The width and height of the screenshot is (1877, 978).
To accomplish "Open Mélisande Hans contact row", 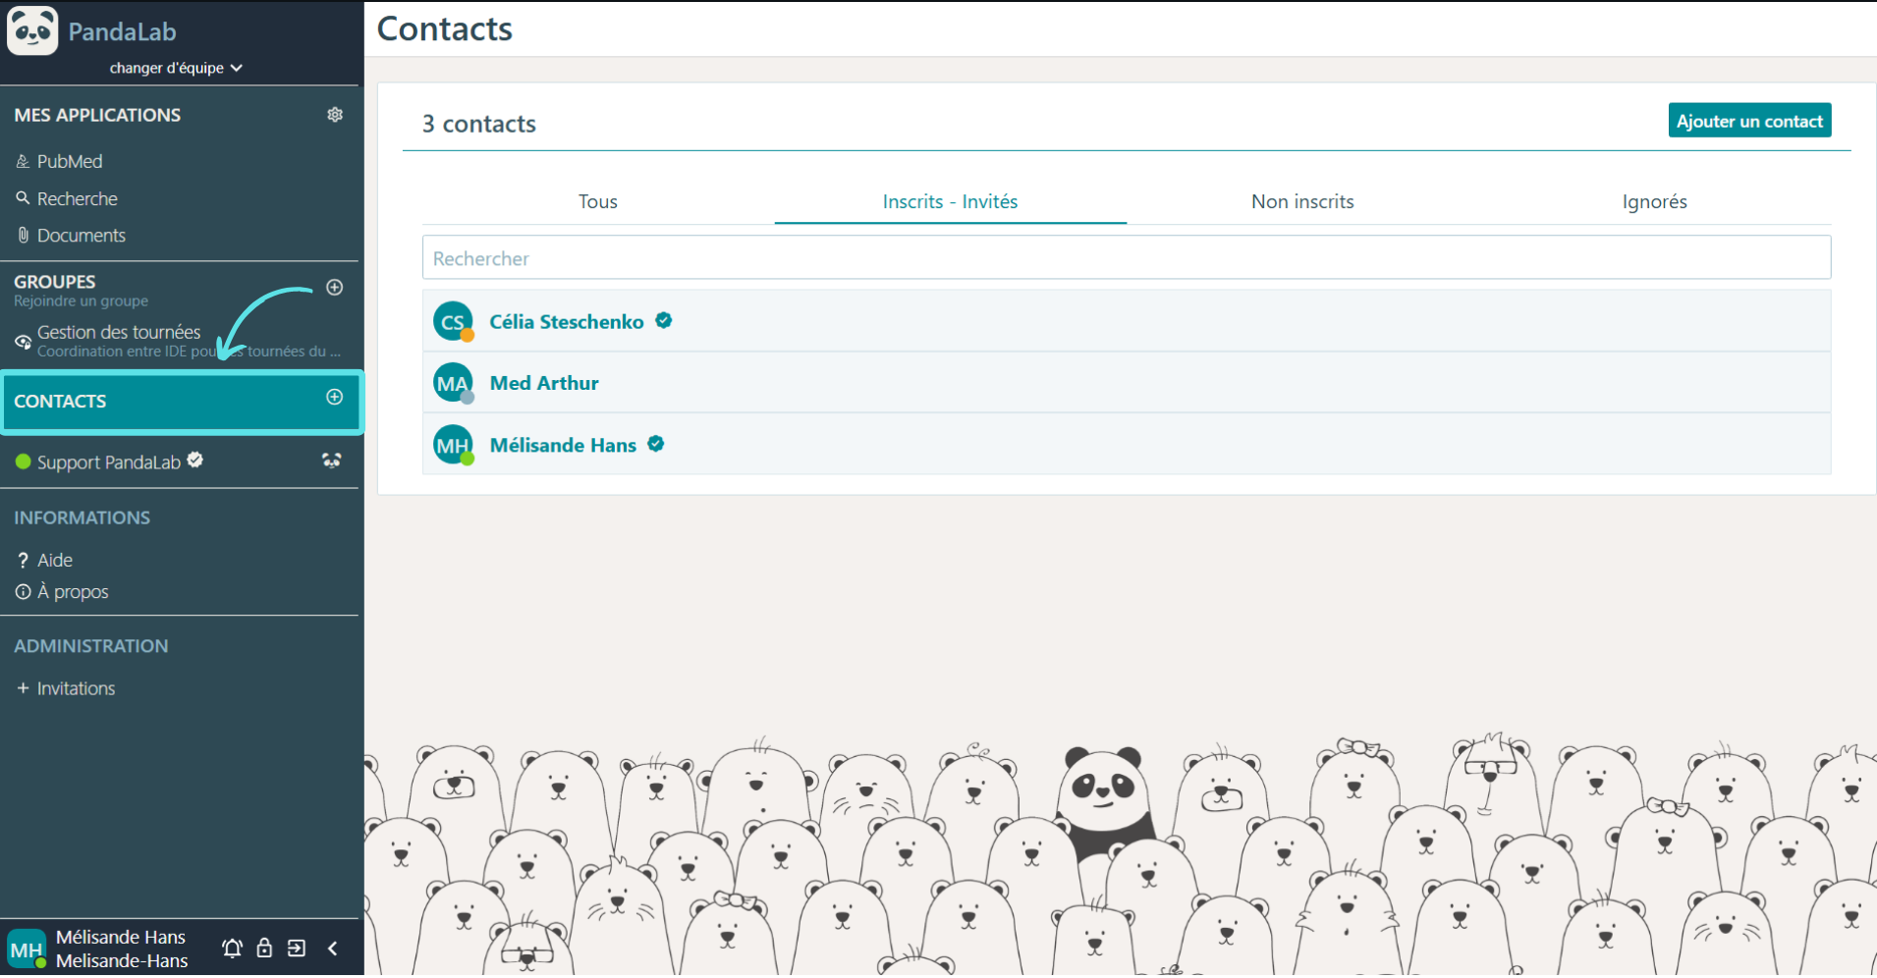I will (1127, 445).
